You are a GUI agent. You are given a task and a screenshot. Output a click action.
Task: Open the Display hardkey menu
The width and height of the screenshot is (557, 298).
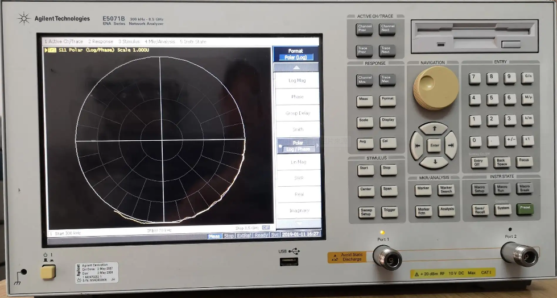(x=388, y=121)
